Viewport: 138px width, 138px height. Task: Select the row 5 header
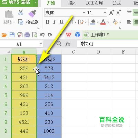click(x=6, y=95)
